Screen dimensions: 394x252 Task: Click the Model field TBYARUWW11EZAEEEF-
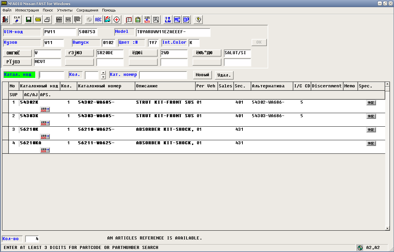173,32
